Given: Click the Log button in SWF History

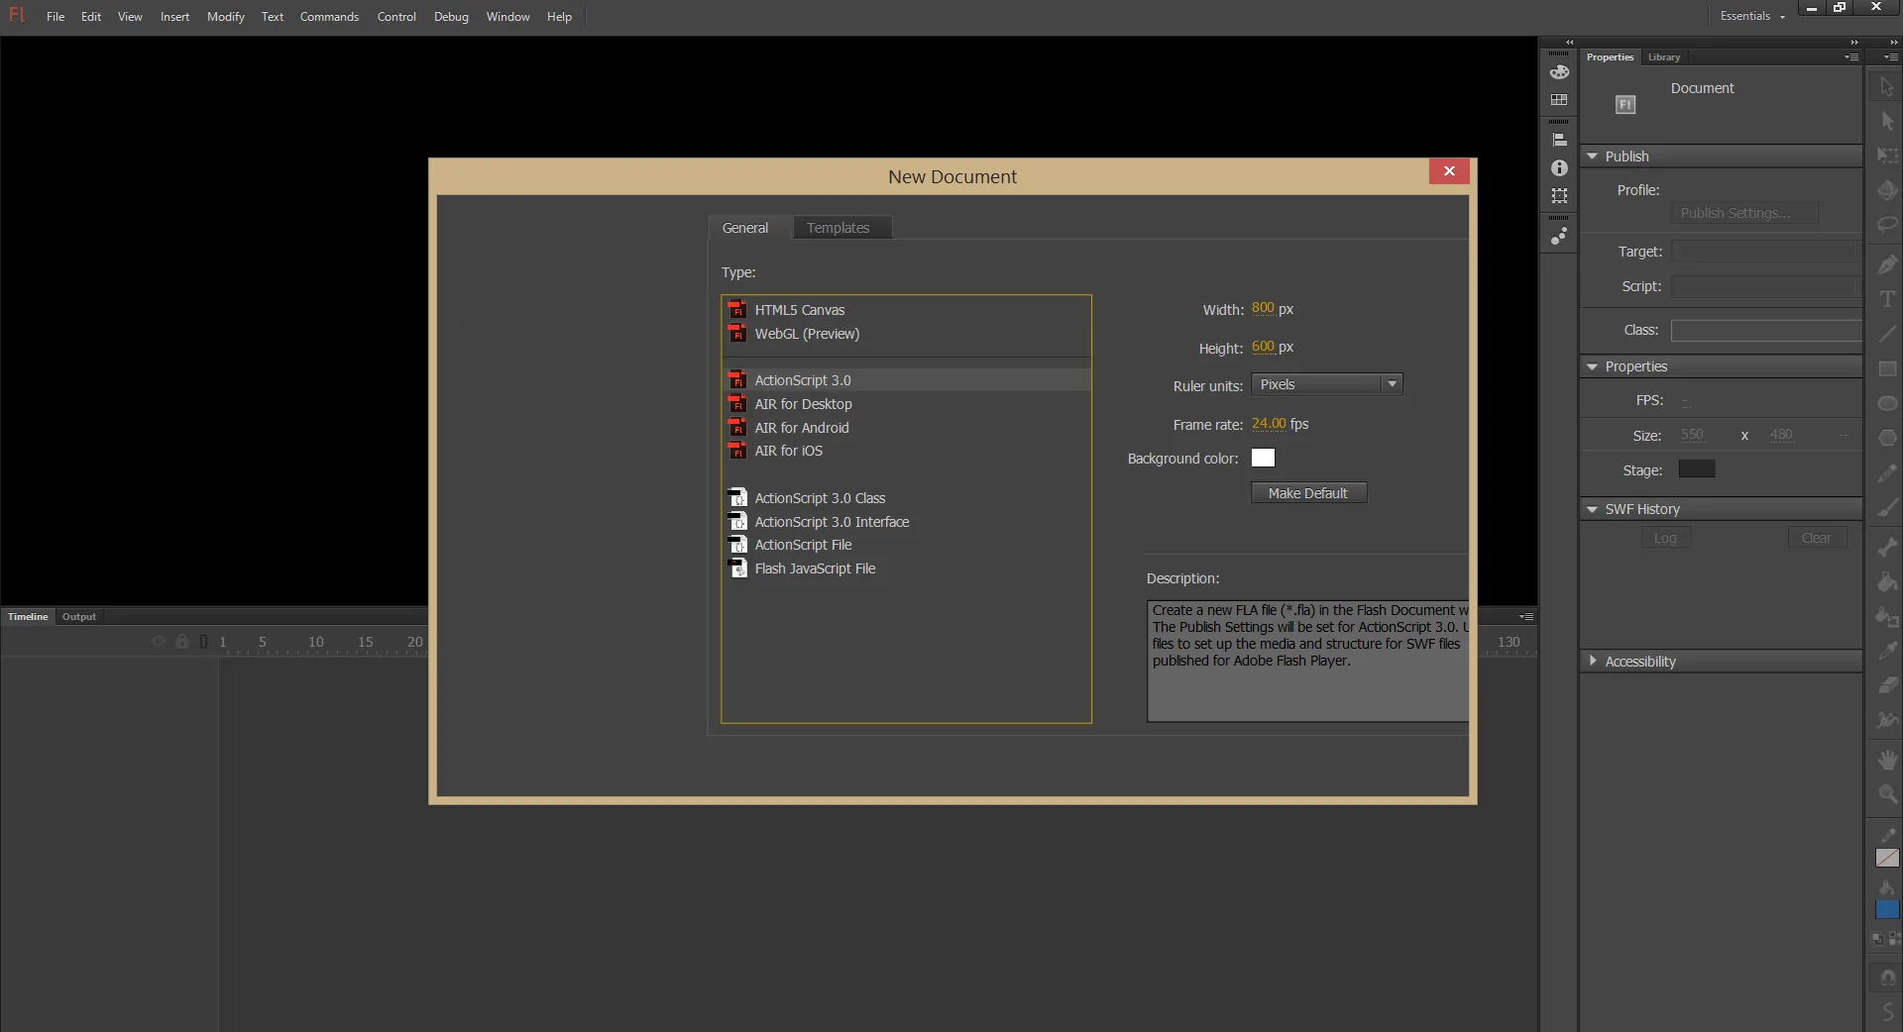Looking at the screenshot, I should point(1665,538).
